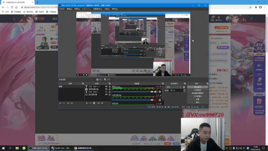This screenshot has width=268, height=151.
Task: Remove selected source with minus icon
Action: coord(90,103)
